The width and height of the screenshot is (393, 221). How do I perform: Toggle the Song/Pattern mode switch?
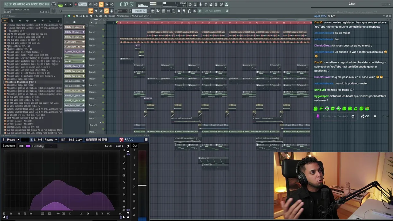(x=60, y=5)
